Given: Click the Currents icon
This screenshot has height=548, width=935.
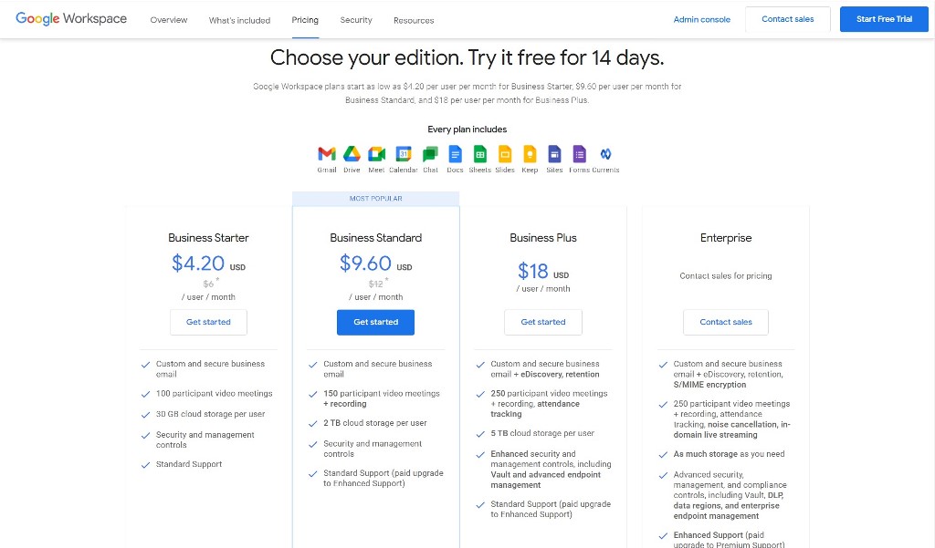Looking at the screenshot, I should [x=605, y=153].
